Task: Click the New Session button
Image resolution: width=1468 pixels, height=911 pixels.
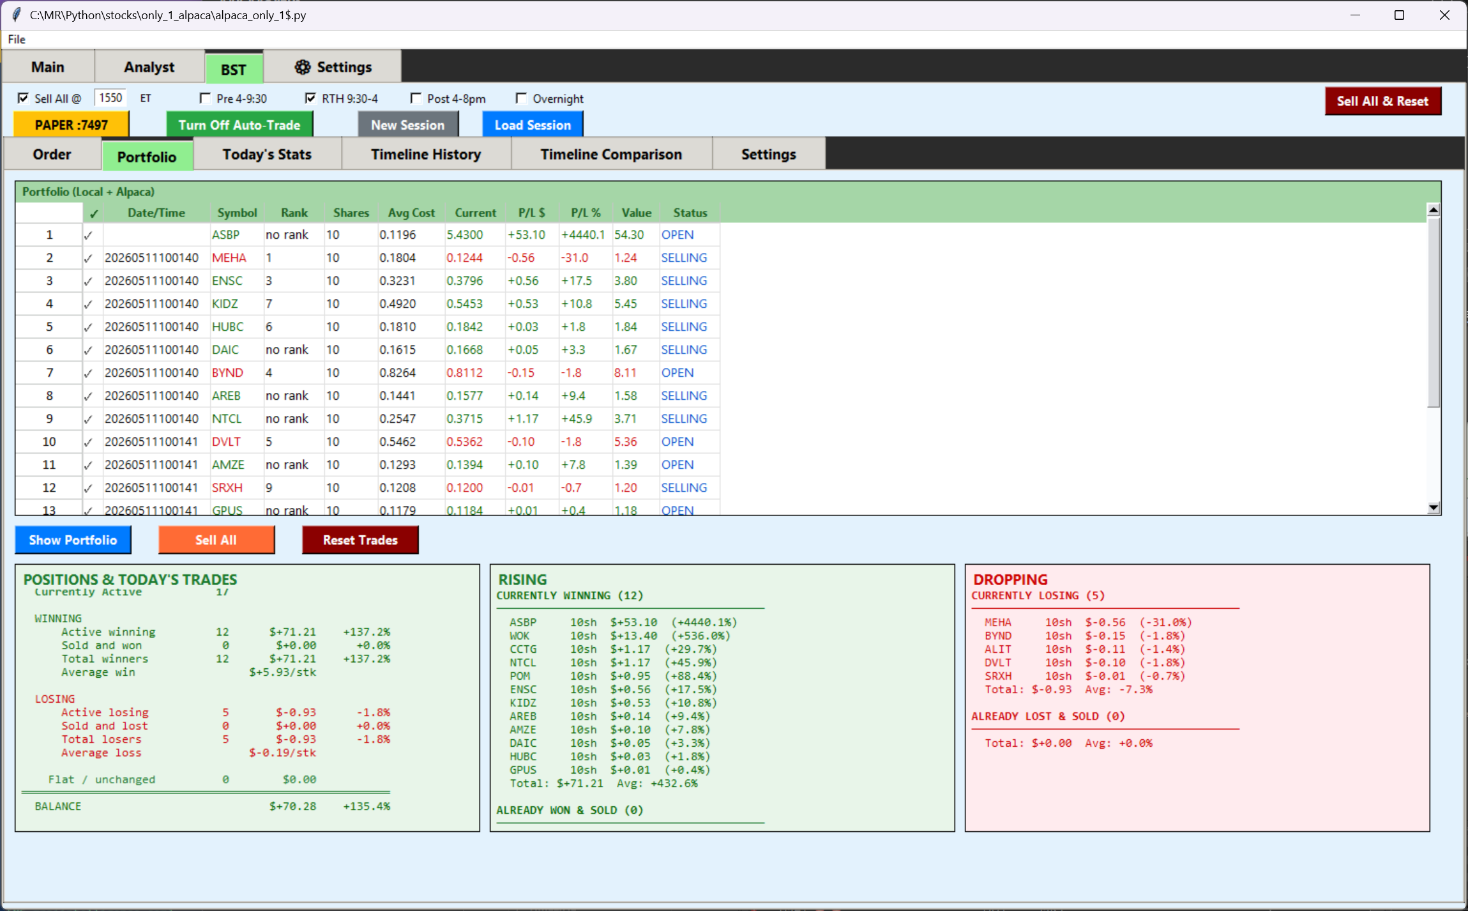Action: coord(408,125)
